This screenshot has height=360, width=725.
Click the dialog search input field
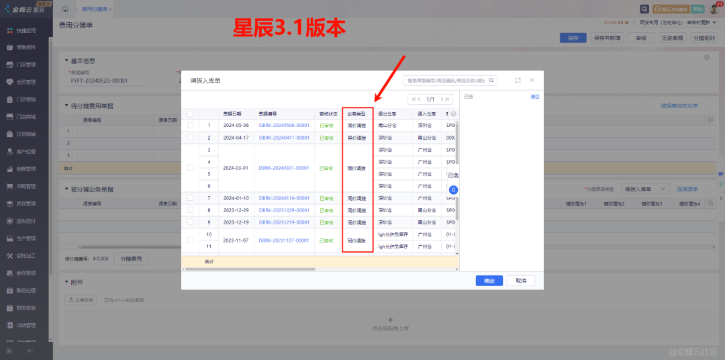445,81
